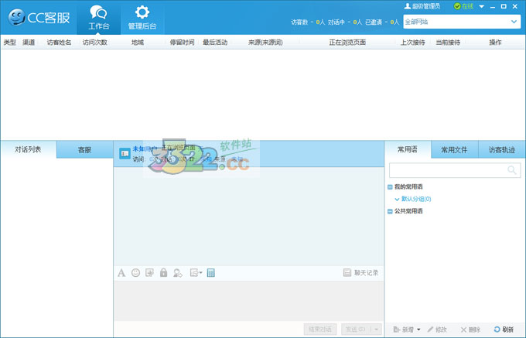The width and height of the screenshot is (526, 338).
Task: Collapse the 我的常用语 tree node
Action: point(390,187)
